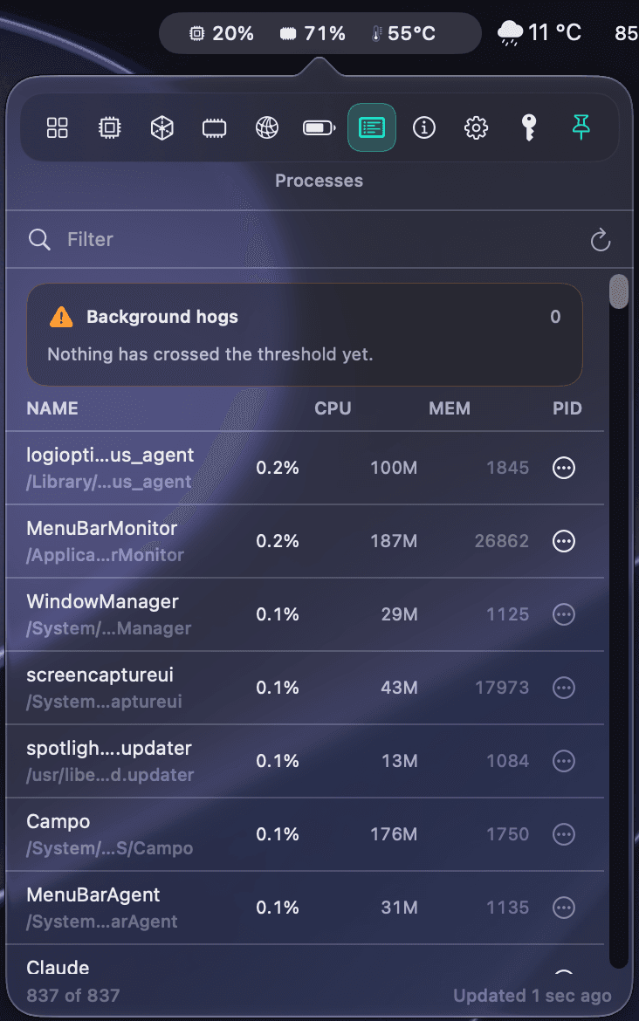639x1021 pixels.
Task: Open more options for WindowManager
Action: coord(563,614)
